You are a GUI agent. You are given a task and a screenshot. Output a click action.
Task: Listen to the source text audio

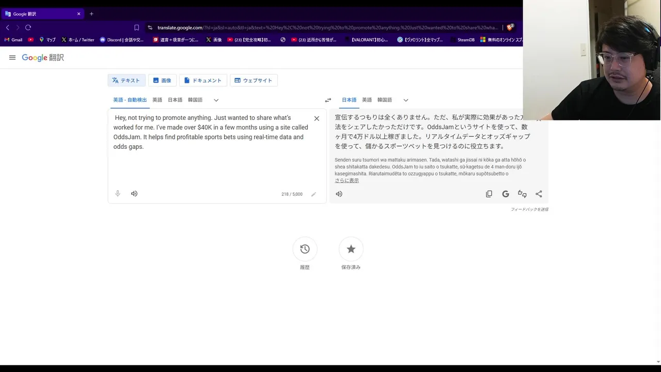pyautogui.click(x=134, y=194)
